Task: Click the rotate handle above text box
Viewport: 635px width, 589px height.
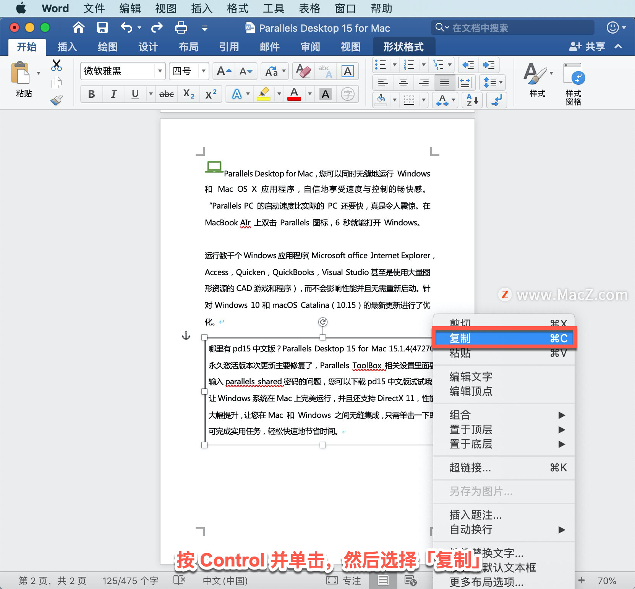Action: (x=323, y=322)
